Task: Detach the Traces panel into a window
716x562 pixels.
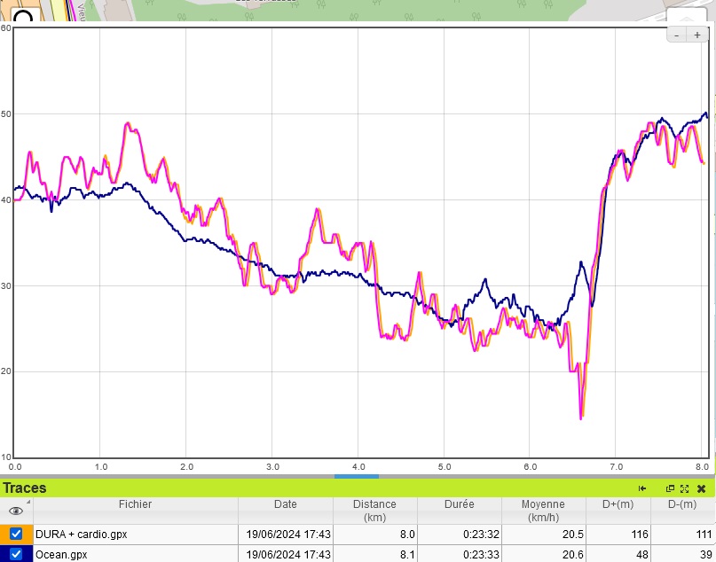Action: tap(671, 488)
